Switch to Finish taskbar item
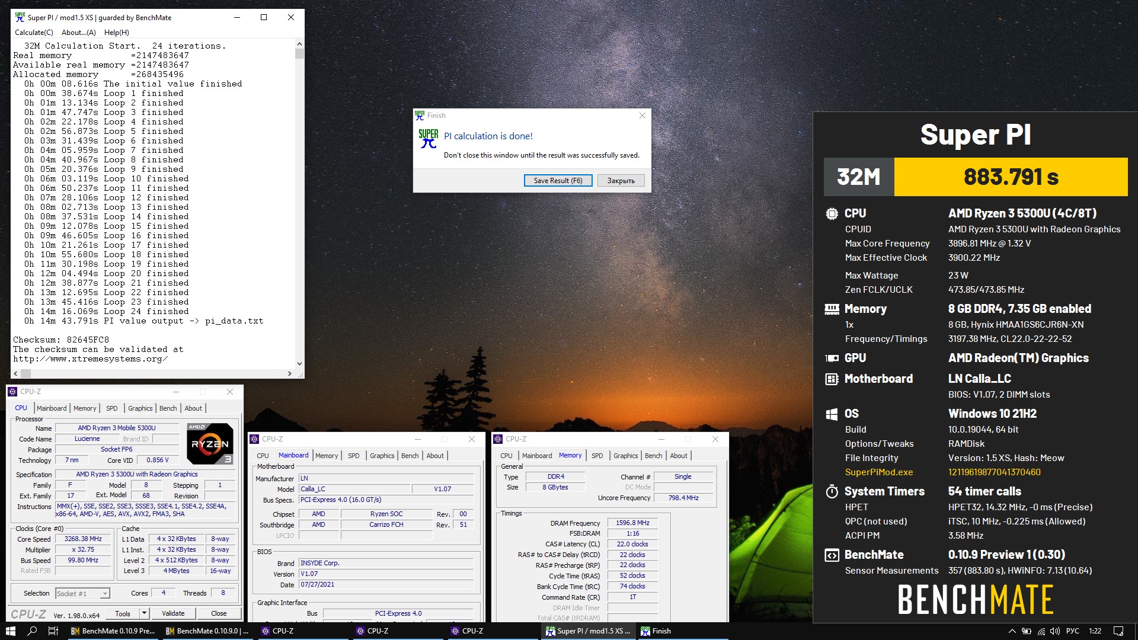Viewport: 1138px width, 640px height. 683,631
